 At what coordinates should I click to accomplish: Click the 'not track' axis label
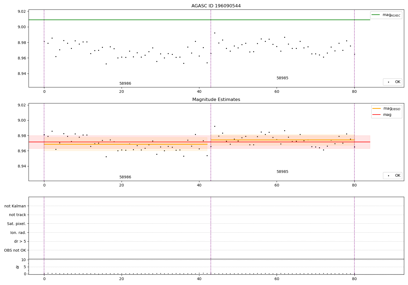click(17, 215)
